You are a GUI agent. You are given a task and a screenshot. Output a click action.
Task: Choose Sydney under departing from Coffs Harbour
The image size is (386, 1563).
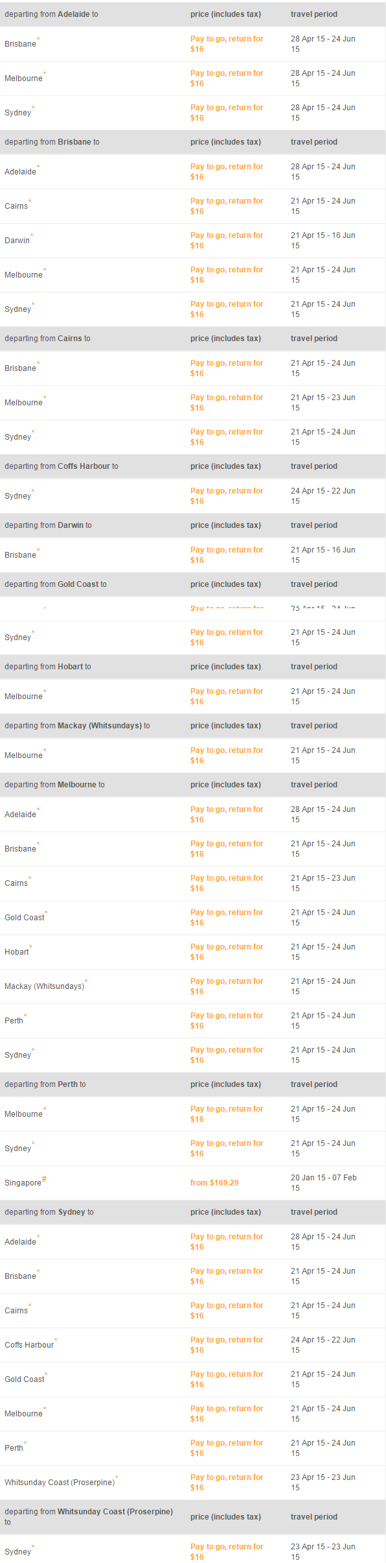click(17, 496)
